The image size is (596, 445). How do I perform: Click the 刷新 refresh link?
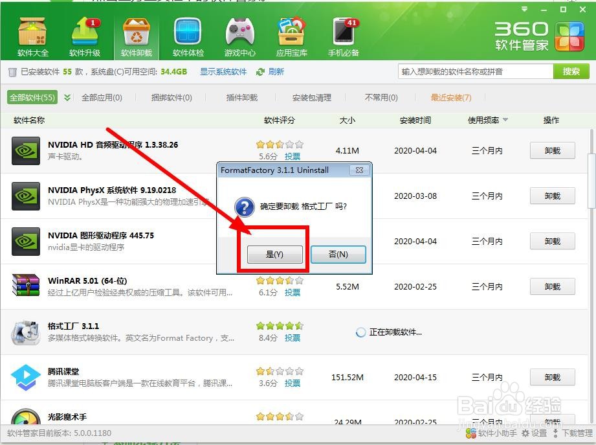coord(276,72)
